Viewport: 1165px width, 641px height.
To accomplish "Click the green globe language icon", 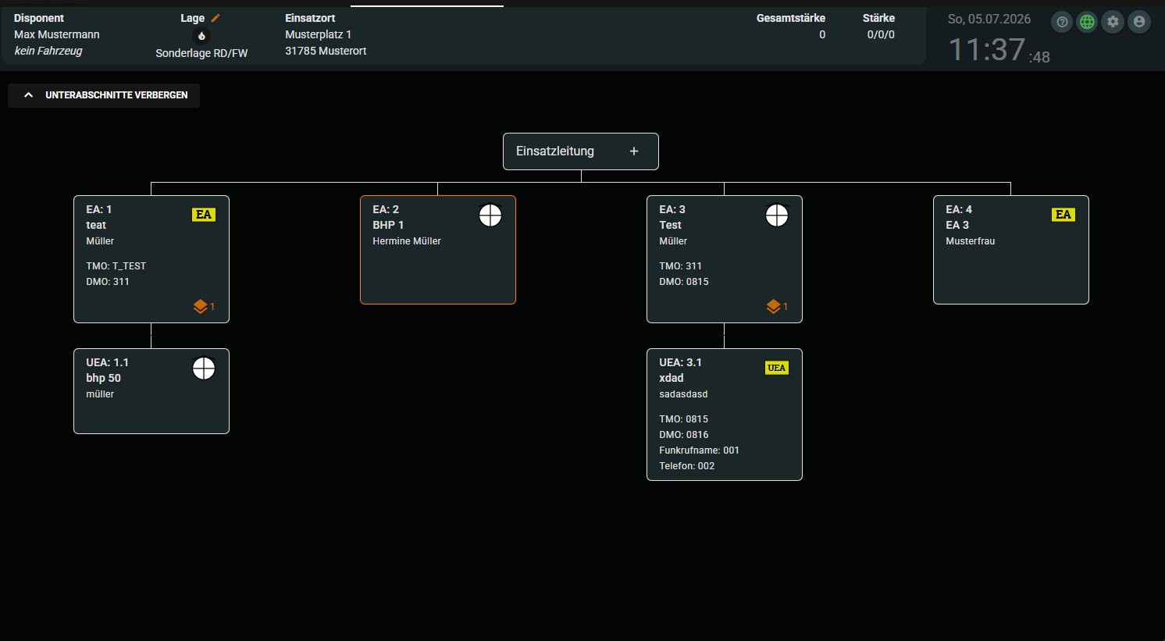I will point(1087,22).
